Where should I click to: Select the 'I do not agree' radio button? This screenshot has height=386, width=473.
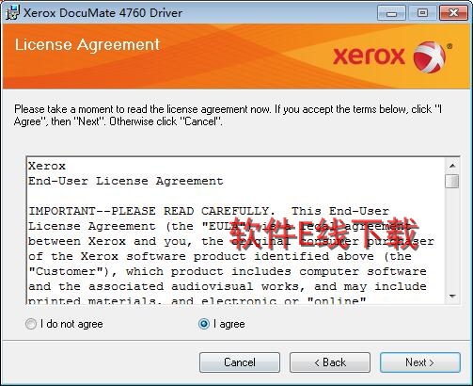pyautogui.click(x=31, y=324)
